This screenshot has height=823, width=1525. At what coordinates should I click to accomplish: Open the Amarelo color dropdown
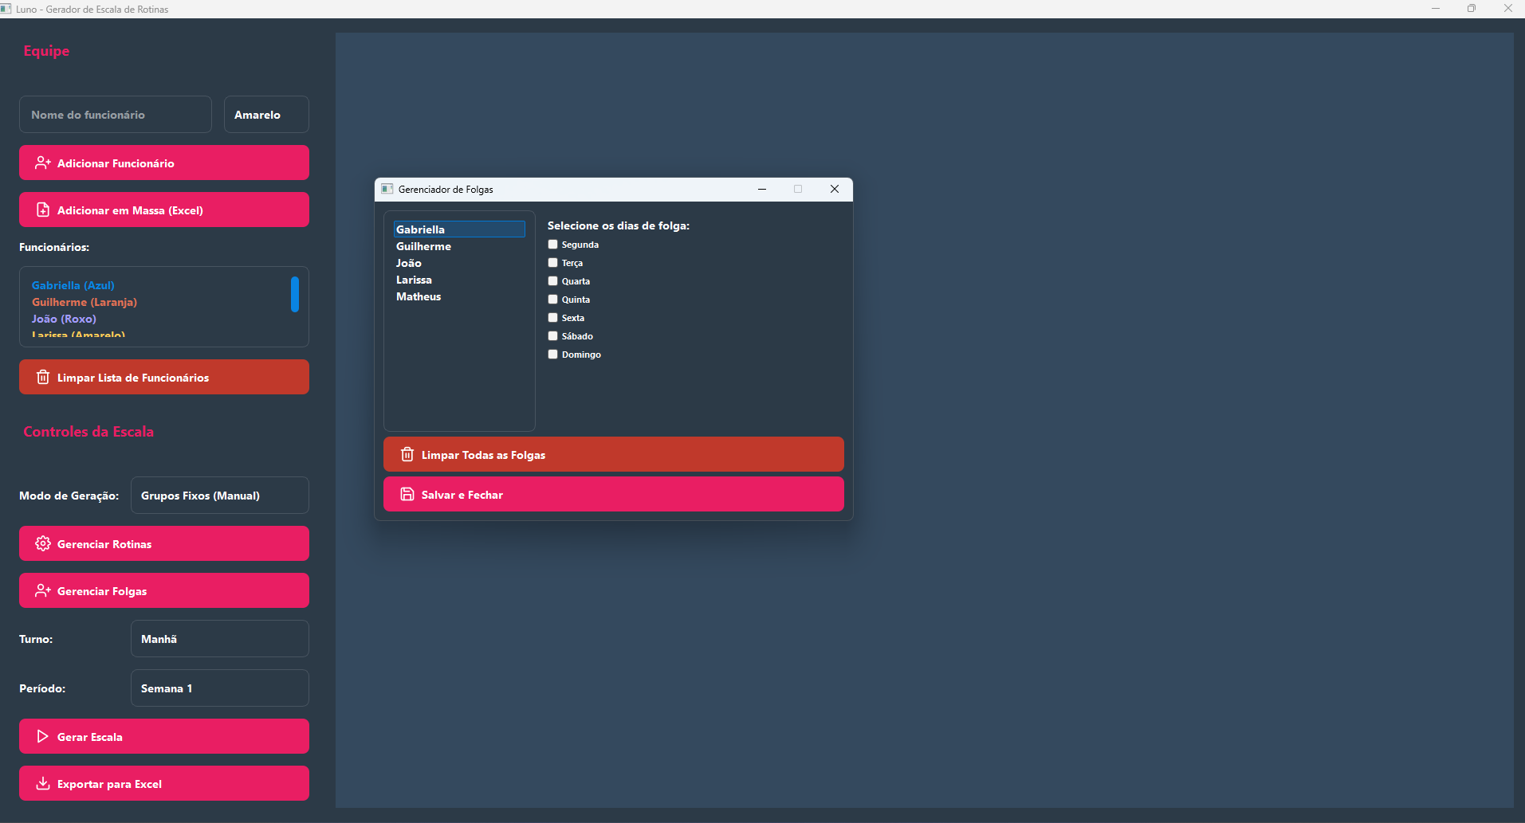(266, 115)
